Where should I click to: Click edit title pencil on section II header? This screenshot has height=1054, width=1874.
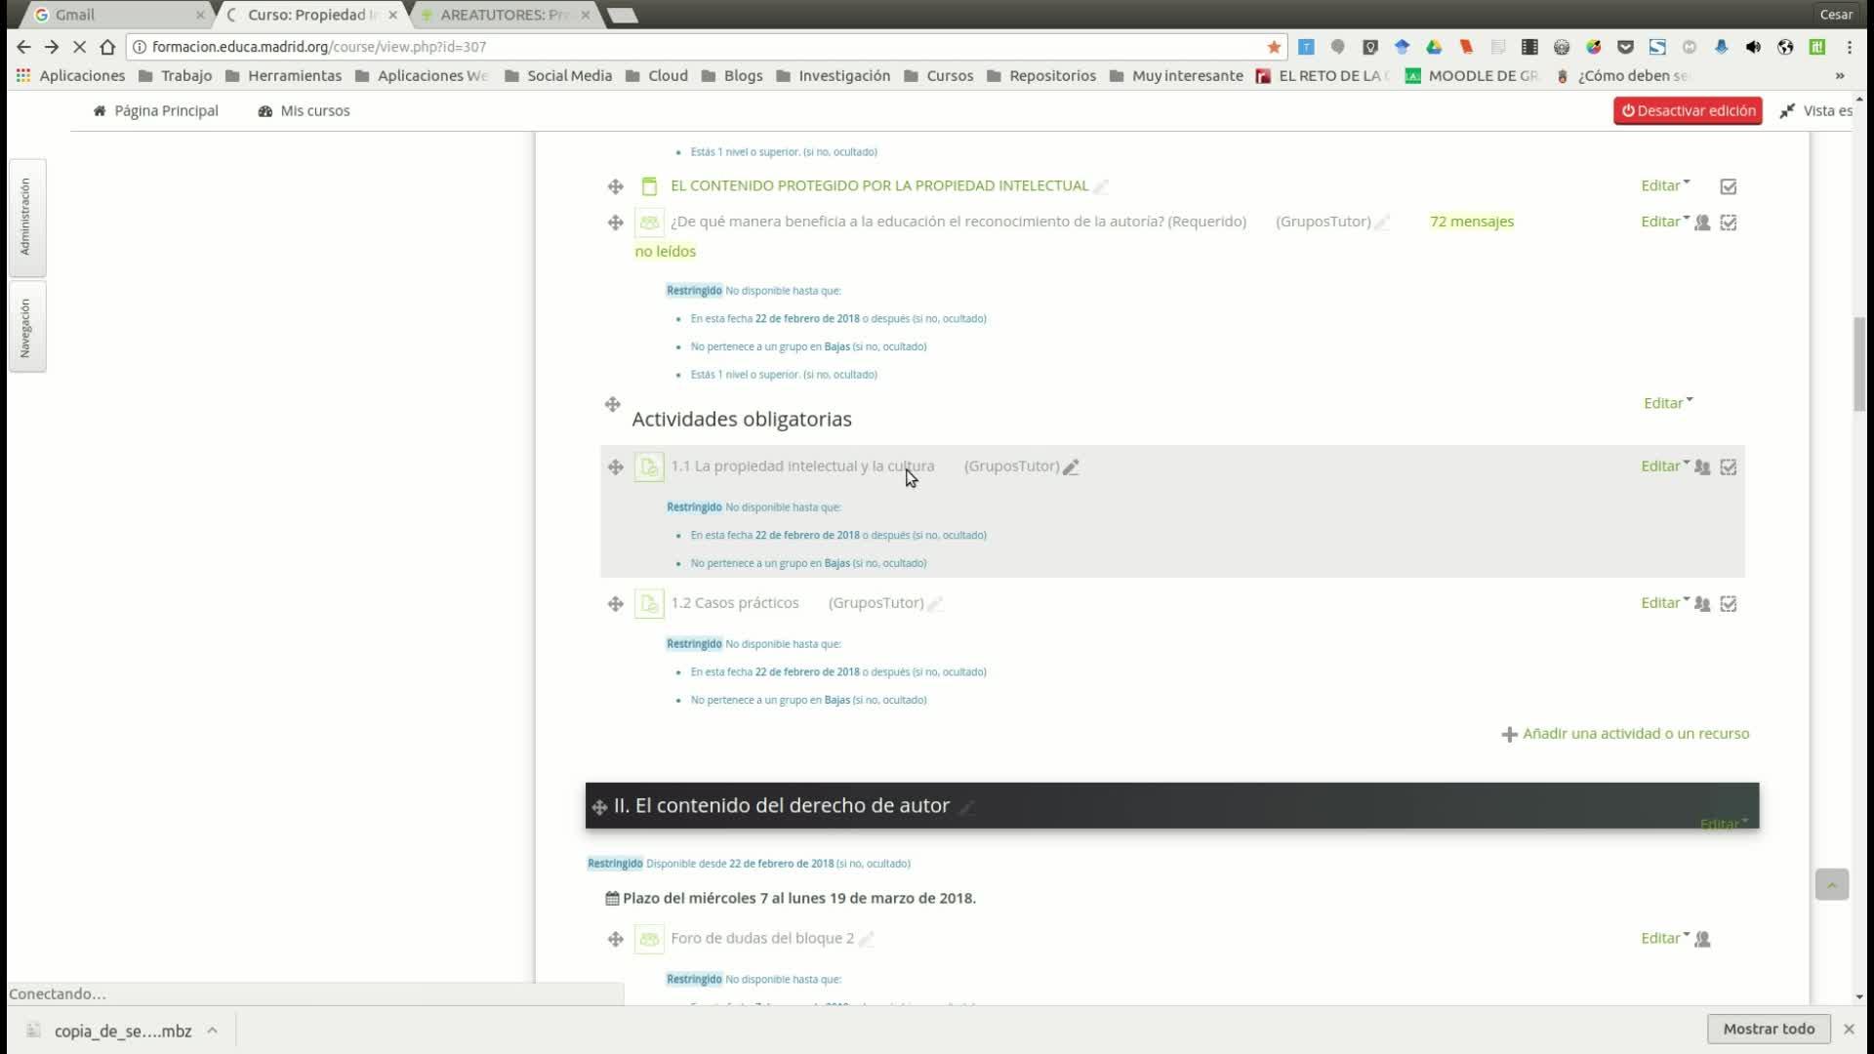point(966,807)
